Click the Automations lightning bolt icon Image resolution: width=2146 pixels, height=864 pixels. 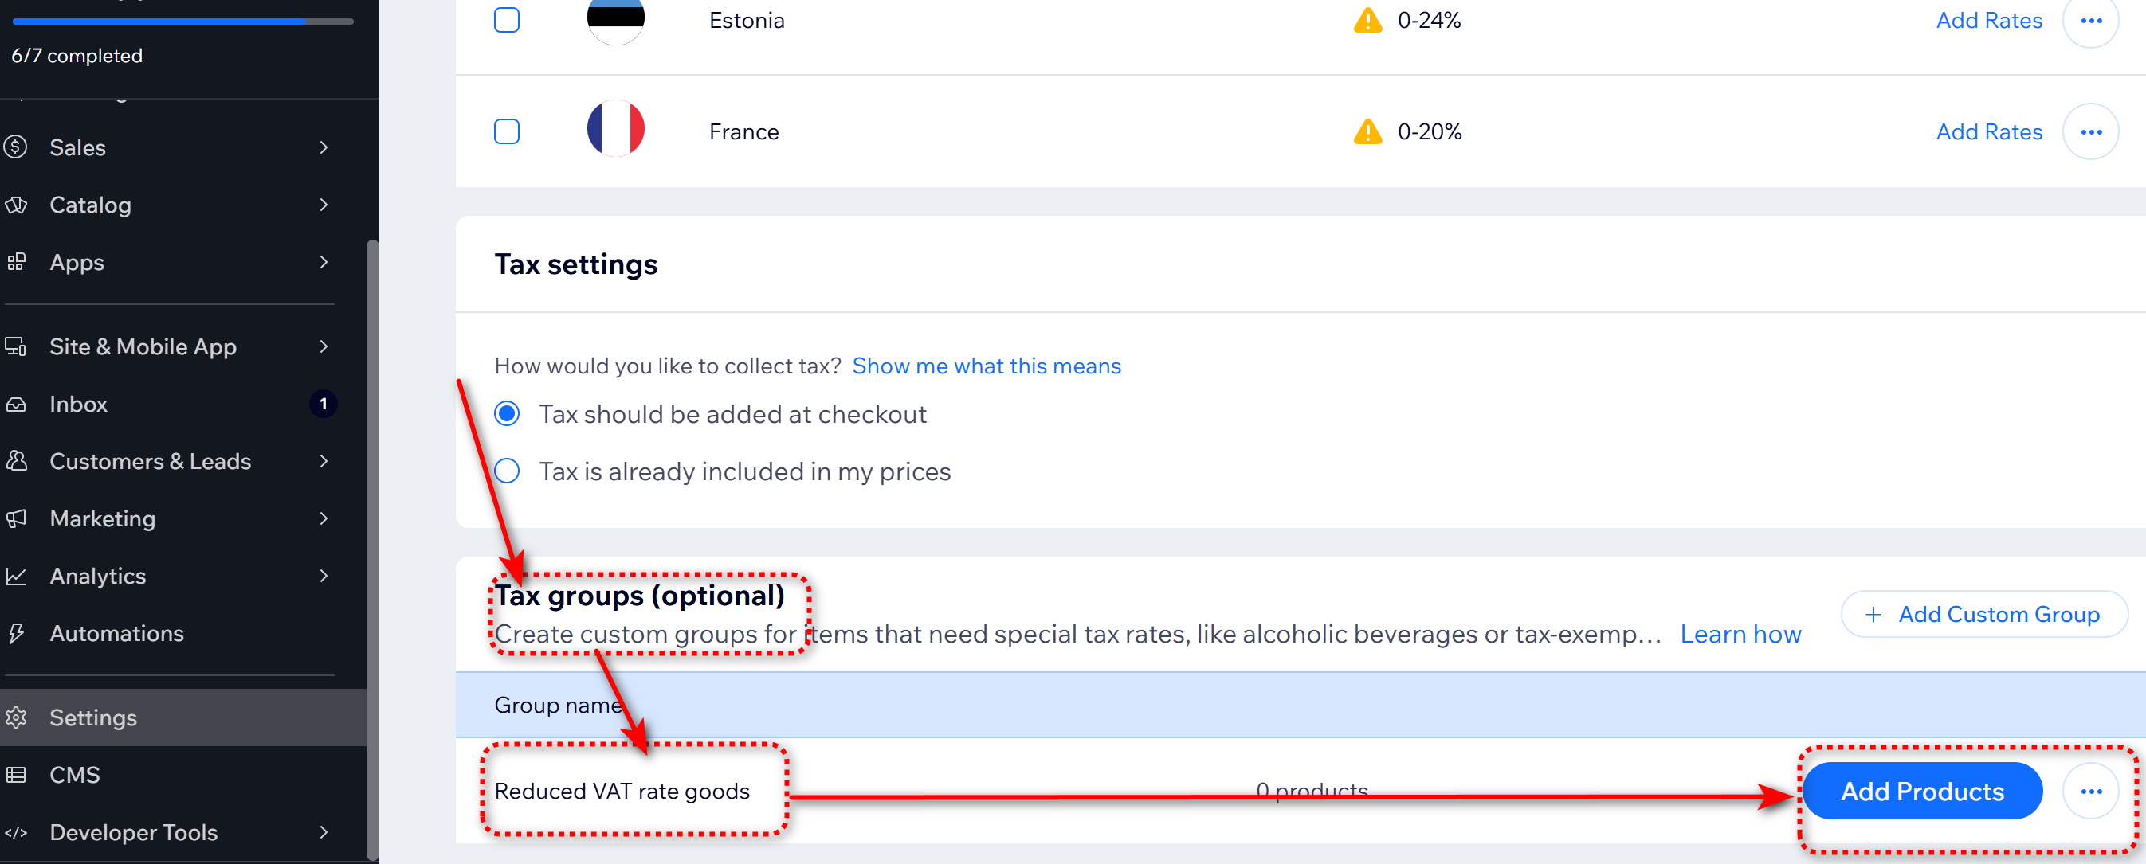tap(16, 633)
